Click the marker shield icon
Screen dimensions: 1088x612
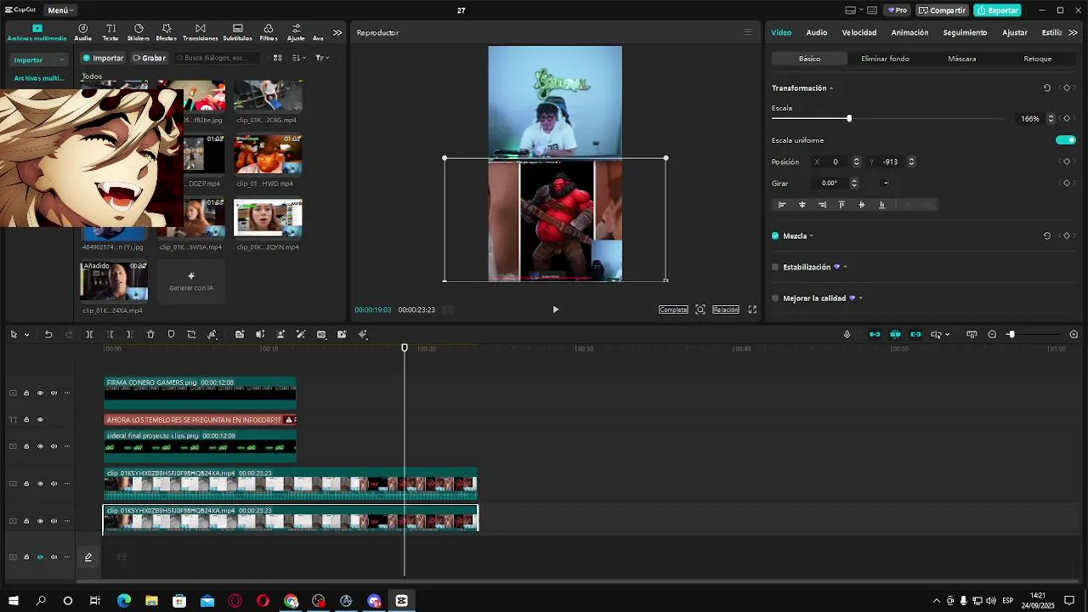coord(171,335)
